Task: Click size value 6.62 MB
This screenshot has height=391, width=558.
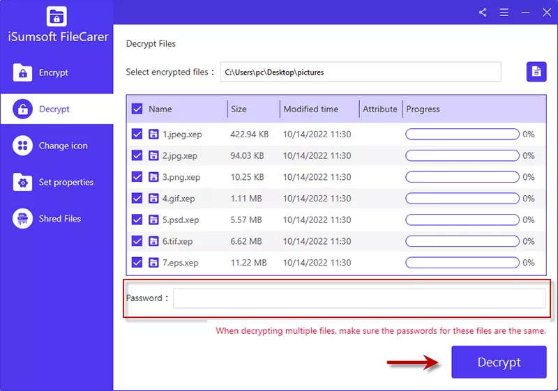Action: pyautogui.click(x=246, y=241)
